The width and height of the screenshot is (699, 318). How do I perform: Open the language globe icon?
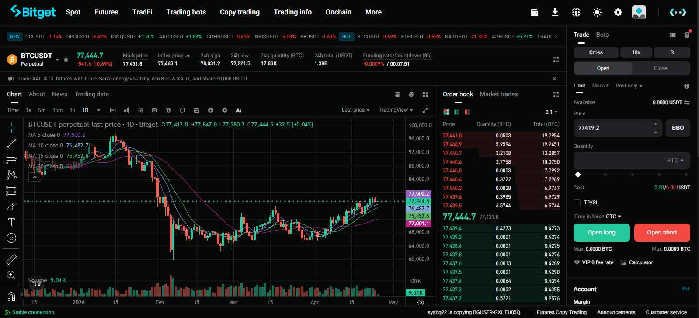pyautogui.click(x=576, y=12)
